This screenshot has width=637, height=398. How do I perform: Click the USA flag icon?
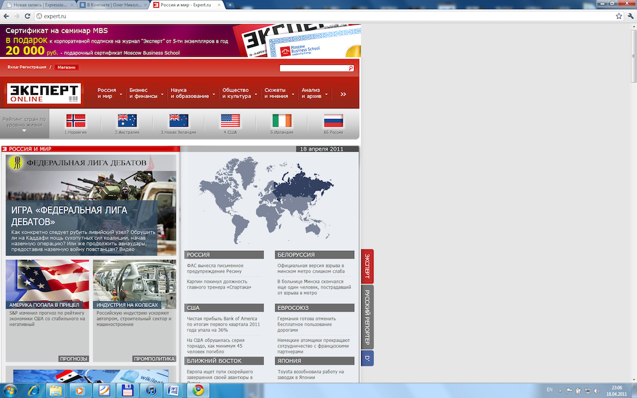[x=230, y=120]
